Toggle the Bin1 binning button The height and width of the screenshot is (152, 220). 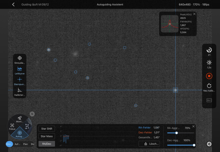pyautogui.click(x=209, y=100)
